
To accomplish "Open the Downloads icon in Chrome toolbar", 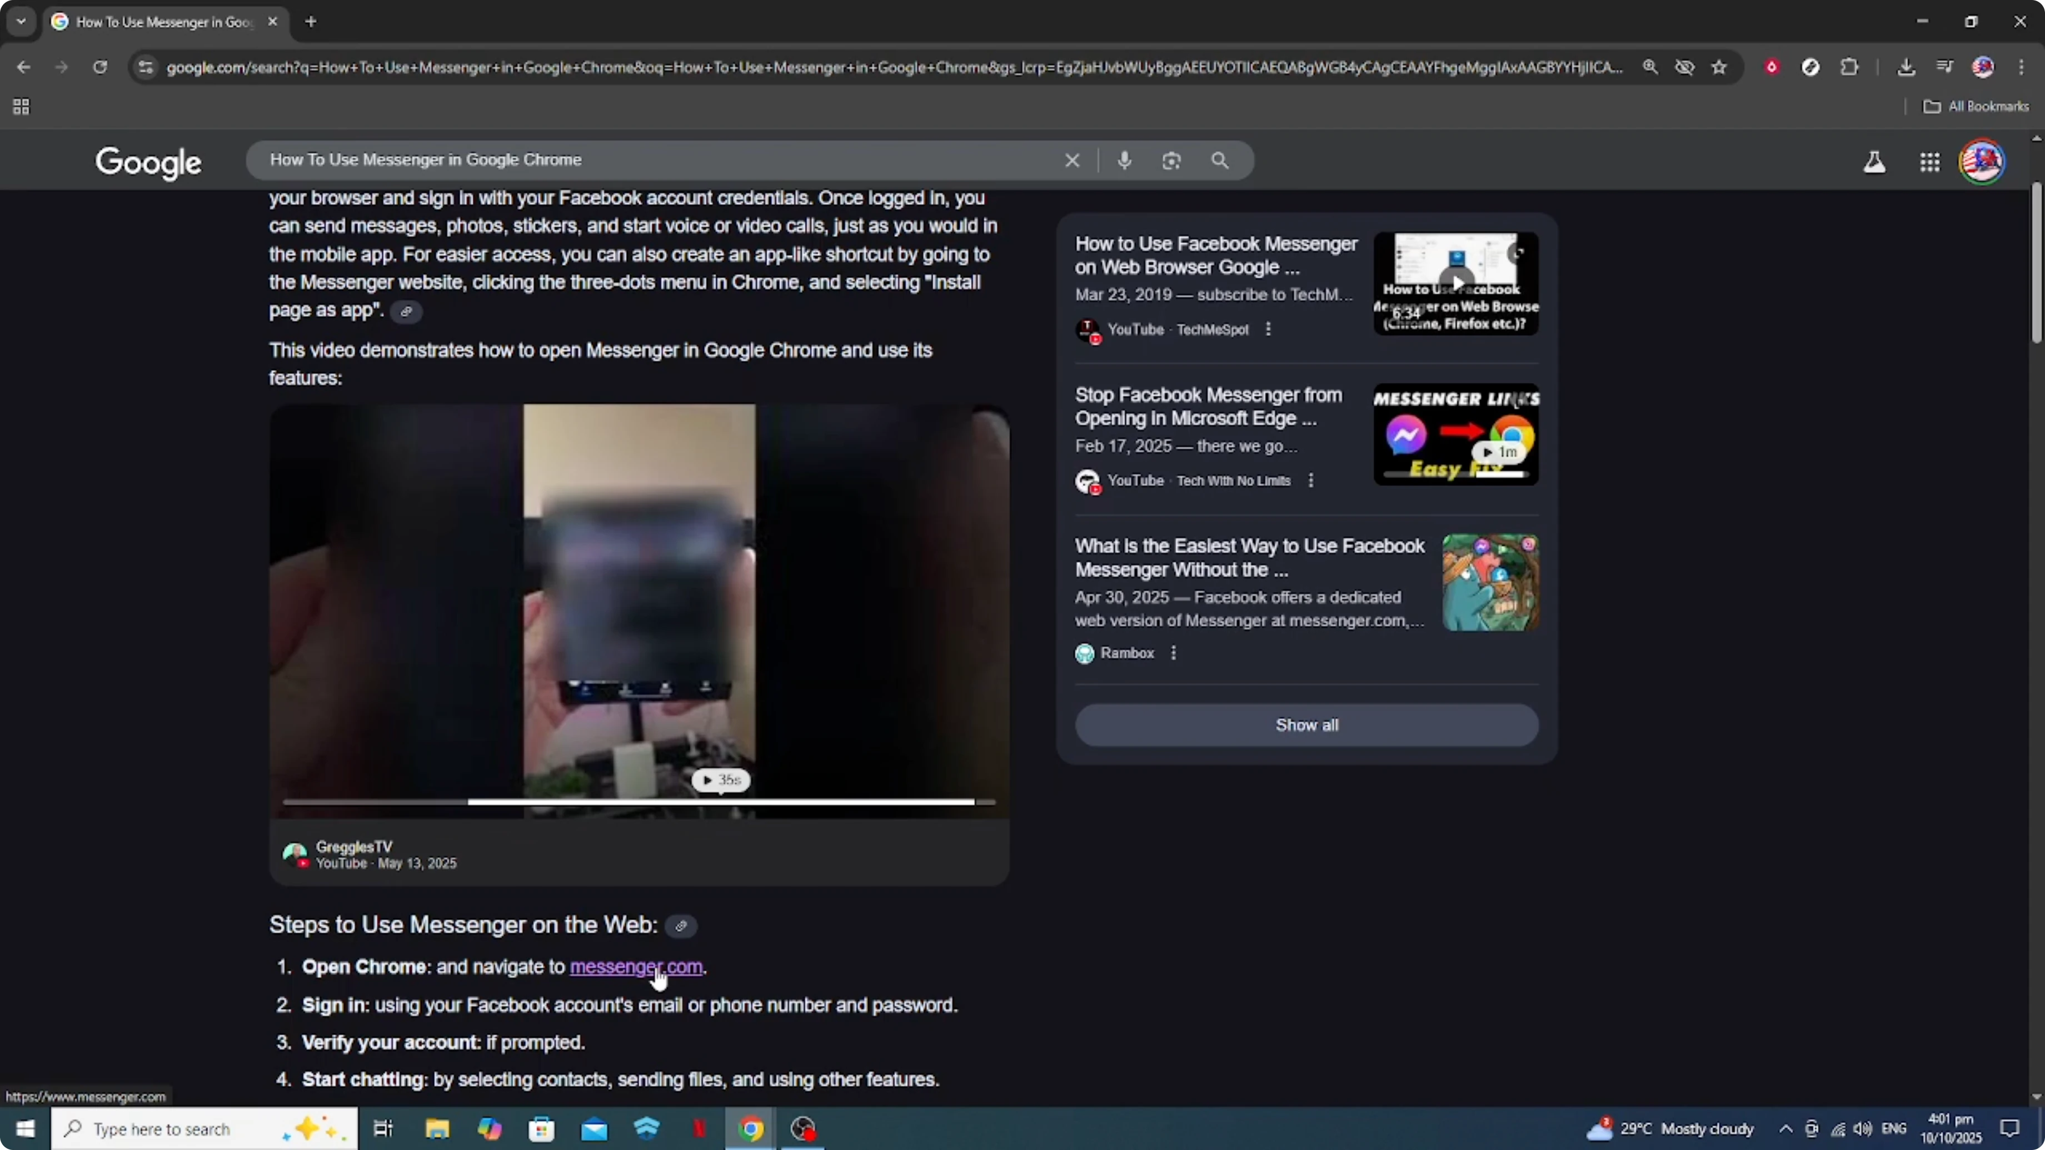I will 1907,67.
